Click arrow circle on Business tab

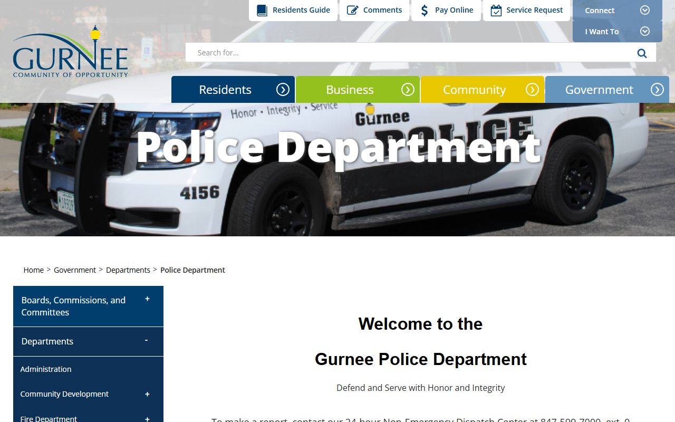coord(408,90)
